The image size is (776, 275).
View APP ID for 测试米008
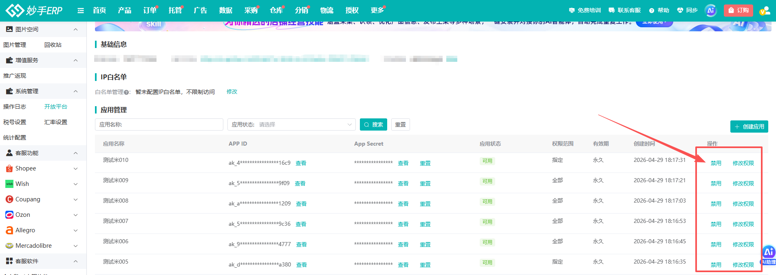click(301, 204)
